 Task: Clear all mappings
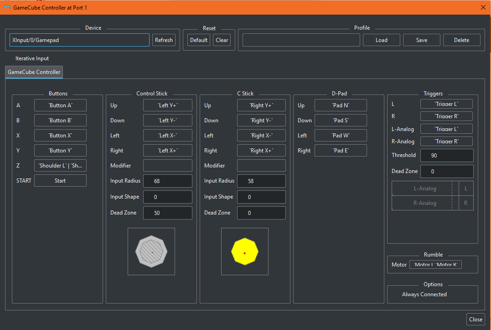click(x=222, y=40)
